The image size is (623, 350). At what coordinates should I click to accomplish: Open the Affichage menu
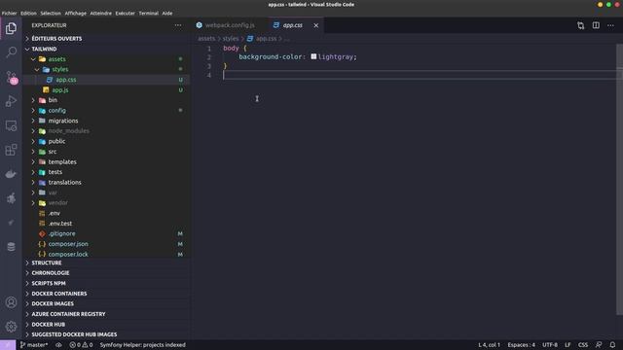76,13
